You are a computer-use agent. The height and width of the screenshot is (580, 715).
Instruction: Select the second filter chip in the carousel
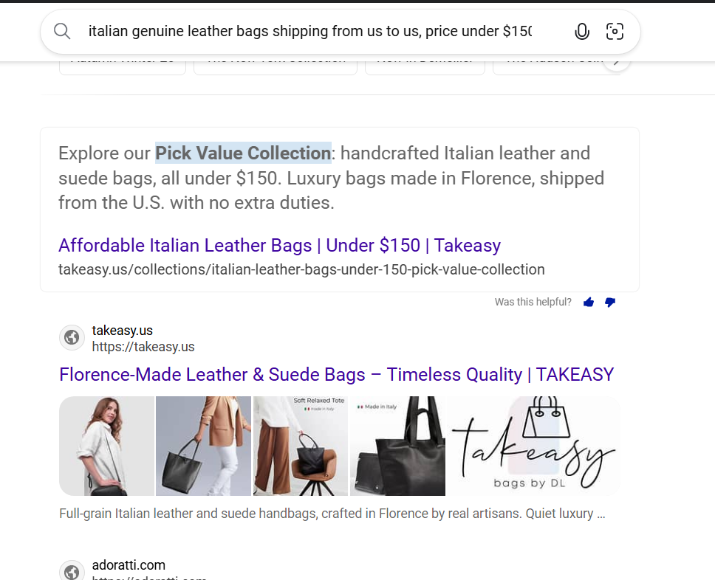[x=276, y=67]
